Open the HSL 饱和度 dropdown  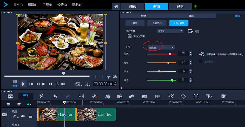tap(161, 48)
